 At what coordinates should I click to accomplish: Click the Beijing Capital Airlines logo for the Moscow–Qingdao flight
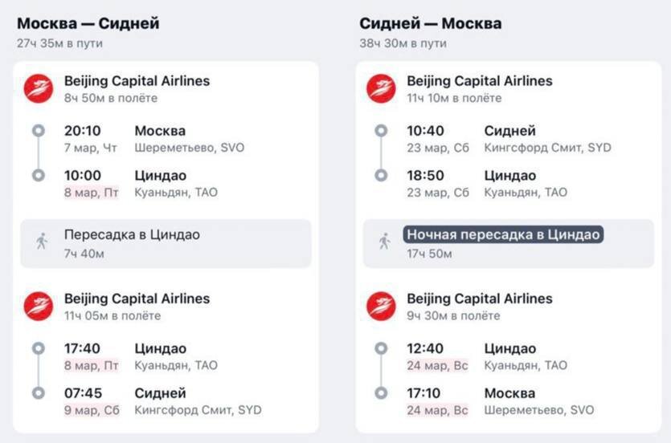point(39,88)
